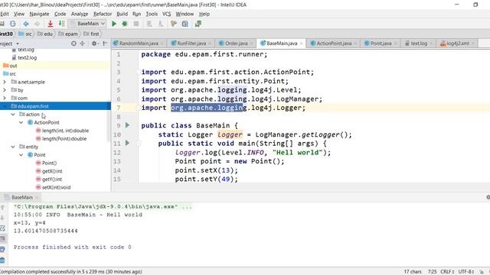Open the log4j2.xml tab
Viewport: 490px width, 275px height.
click(458, 44)
